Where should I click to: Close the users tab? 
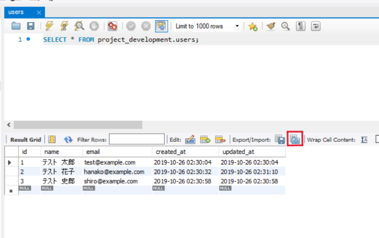point(39,12)
